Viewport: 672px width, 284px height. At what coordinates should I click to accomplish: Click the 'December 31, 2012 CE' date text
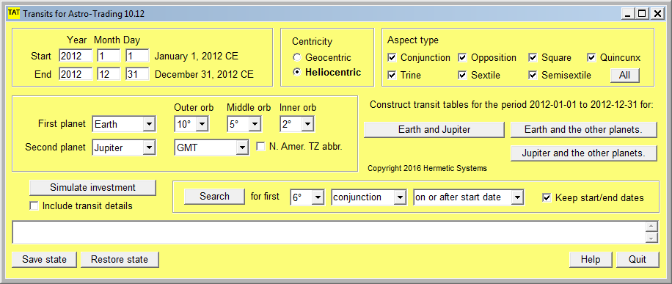pyautogui.click(x=204, y=74)
